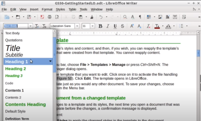Insert a table icon
This screenshot has width=201, height=121.
(x=149, y=17)
